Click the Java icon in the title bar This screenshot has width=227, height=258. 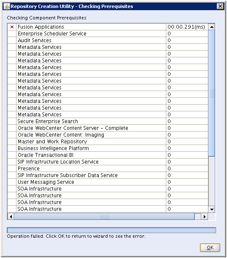click(7, 6)
